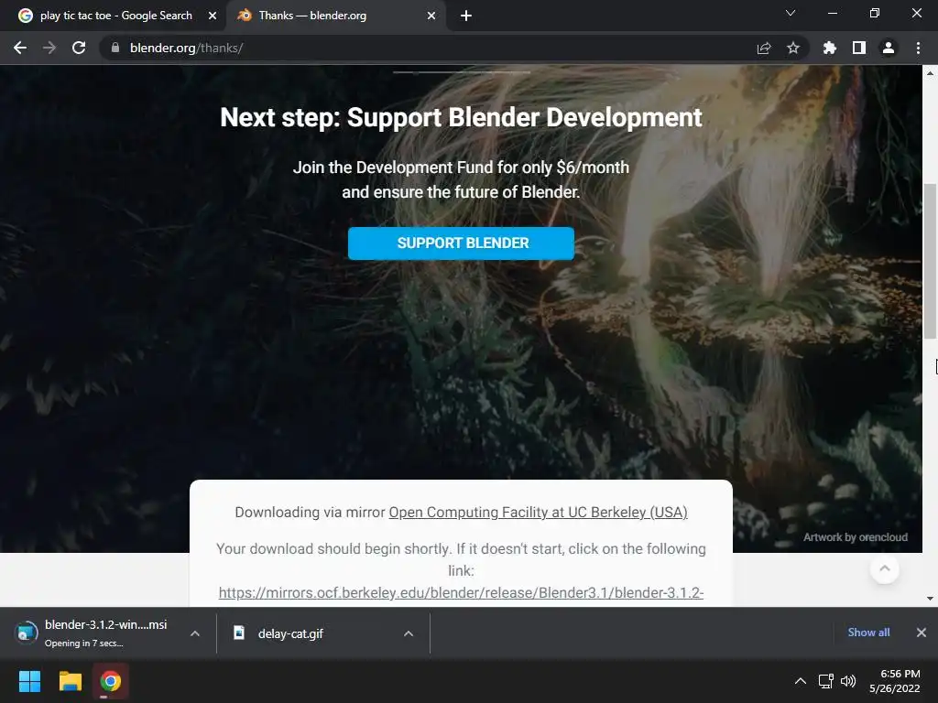Open the Chrome profile menu
Viewport: 938px width, 703px height.
click(x=889, y=48)
